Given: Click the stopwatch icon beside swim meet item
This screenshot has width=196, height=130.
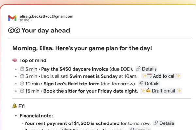Looking at the screenshot, I should (22, 76).
